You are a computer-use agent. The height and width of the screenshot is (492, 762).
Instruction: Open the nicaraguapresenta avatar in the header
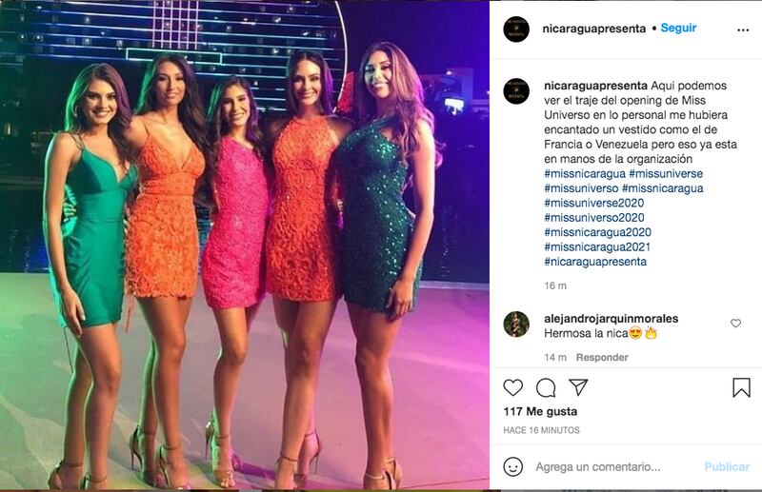pos(516,30)
